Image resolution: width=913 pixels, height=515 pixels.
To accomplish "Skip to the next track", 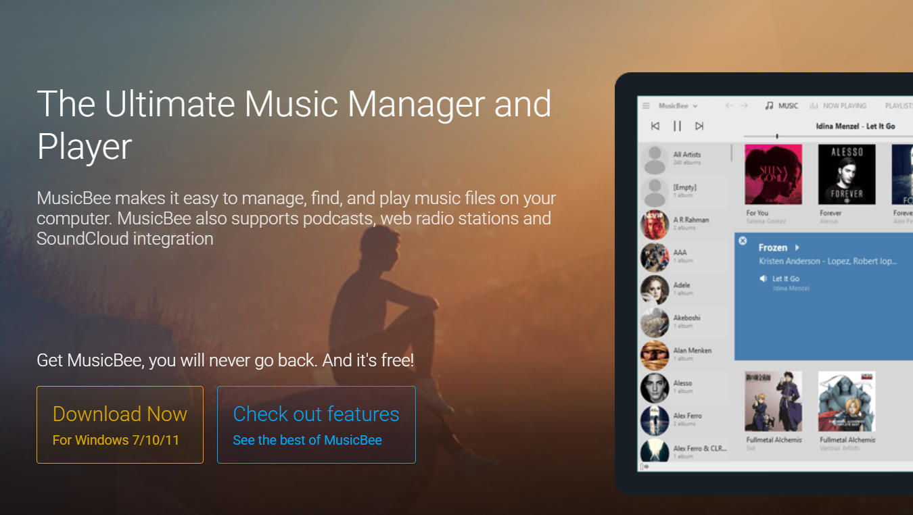I will (699, 126).
